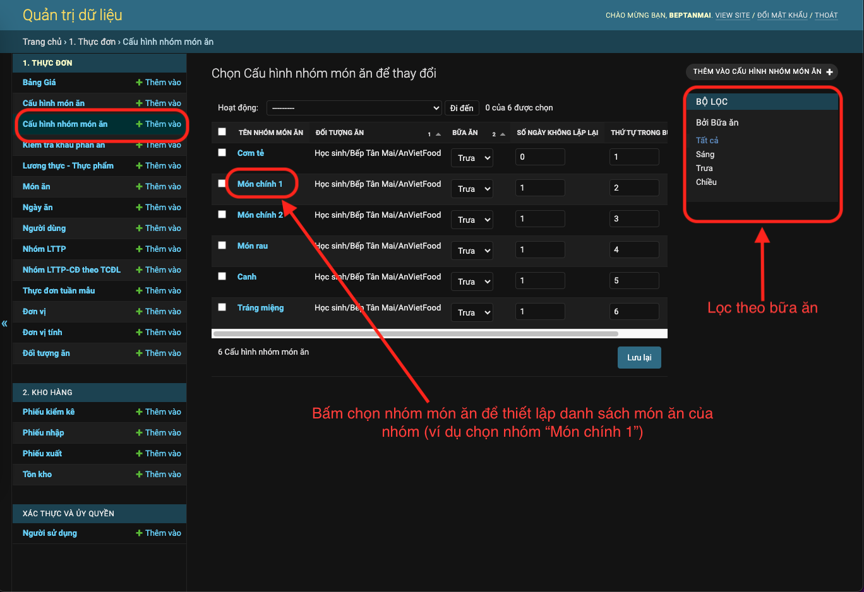Click "+ Thêm vào" next to Ngày ăn
The height and width of the screenshot is (592, 864).
[158, 207]
